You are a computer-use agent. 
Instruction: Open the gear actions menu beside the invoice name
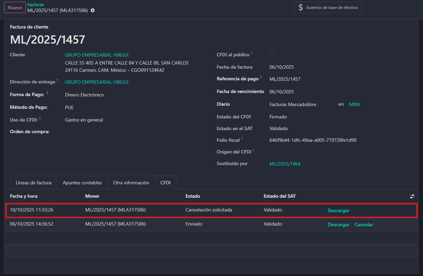coord(92,10)
